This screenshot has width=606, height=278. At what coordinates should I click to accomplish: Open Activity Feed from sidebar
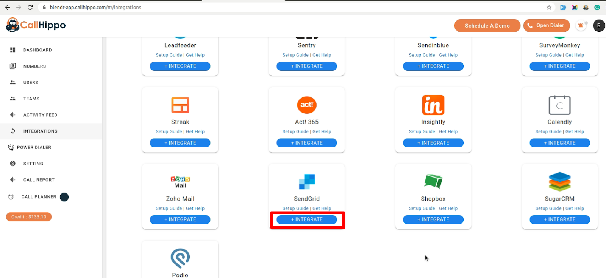click(40, 115)
